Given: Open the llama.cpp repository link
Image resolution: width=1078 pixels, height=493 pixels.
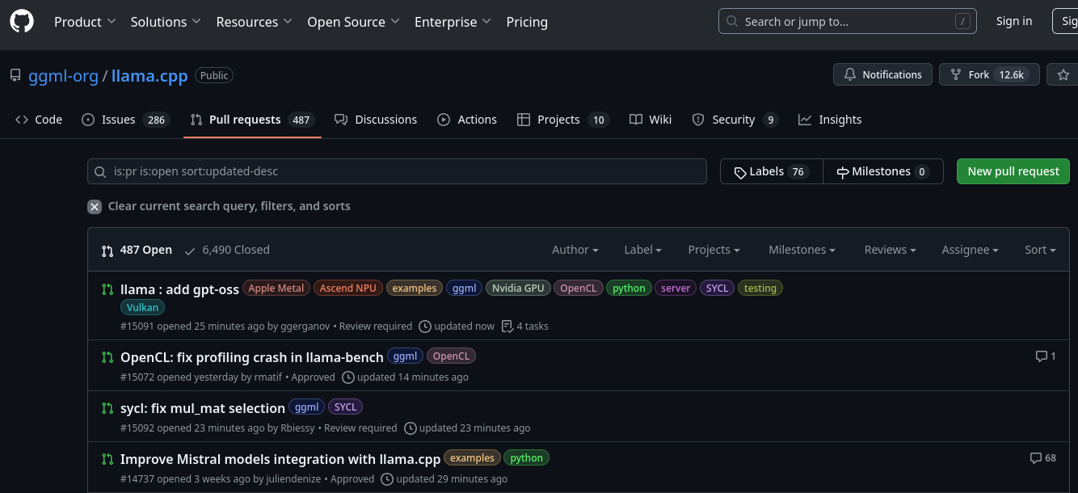Looking at the screenshot, I should 149,76.
